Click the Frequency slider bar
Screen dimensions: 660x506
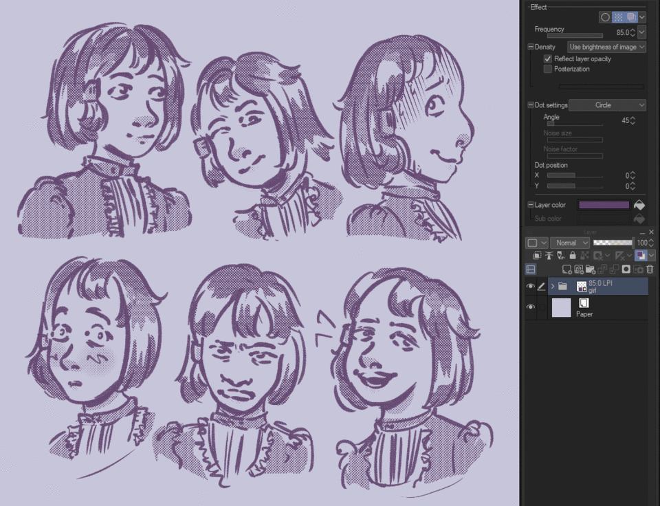575,36
